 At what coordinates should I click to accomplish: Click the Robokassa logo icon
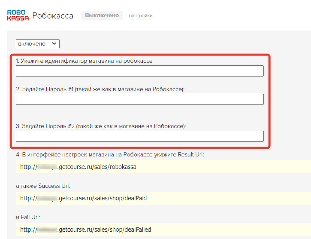(x=18, y=15)
